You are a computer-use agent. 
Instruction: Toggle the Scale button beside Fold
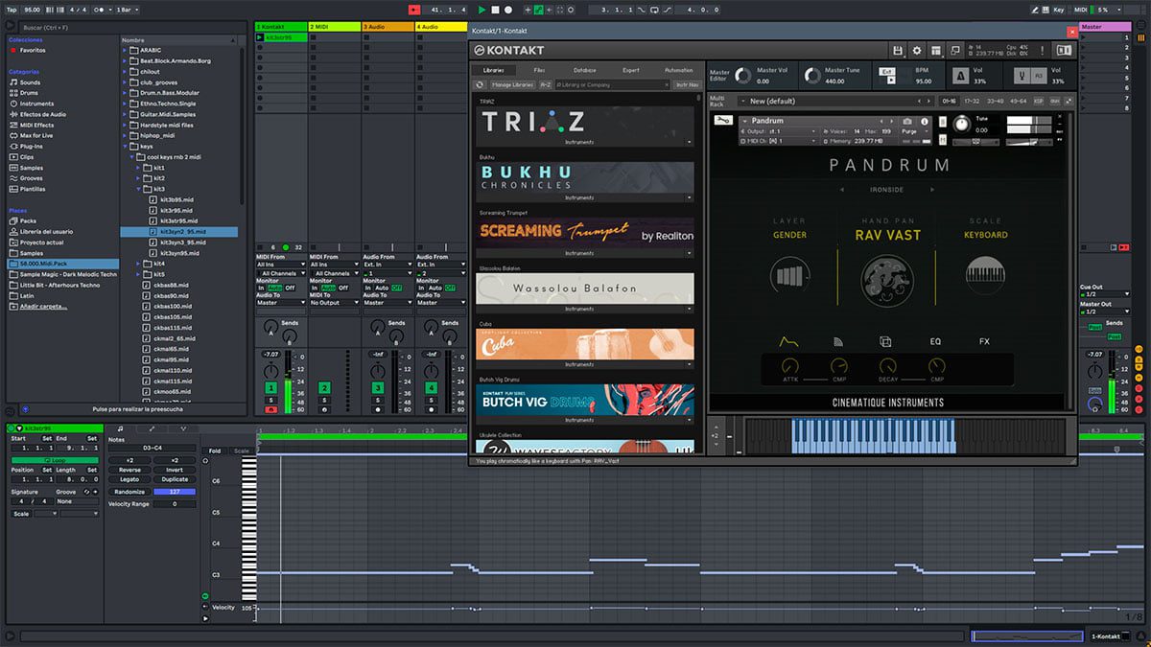coord(241,451)
